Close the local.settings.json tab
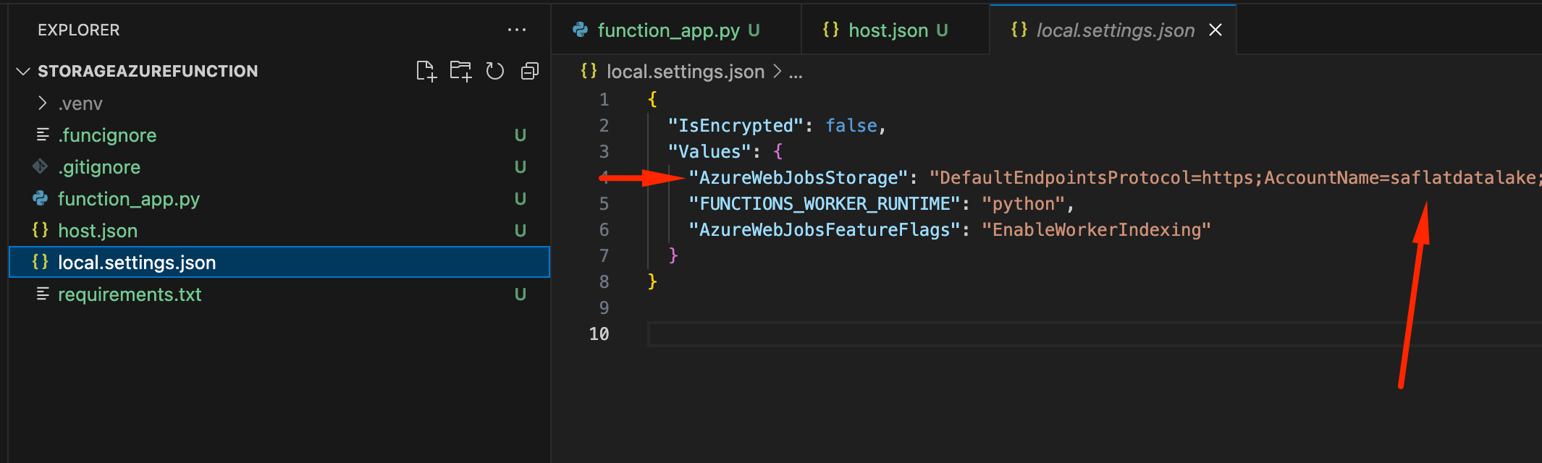The height and width of the screenshot is (463, 1542). click(x=1216, y=30)
